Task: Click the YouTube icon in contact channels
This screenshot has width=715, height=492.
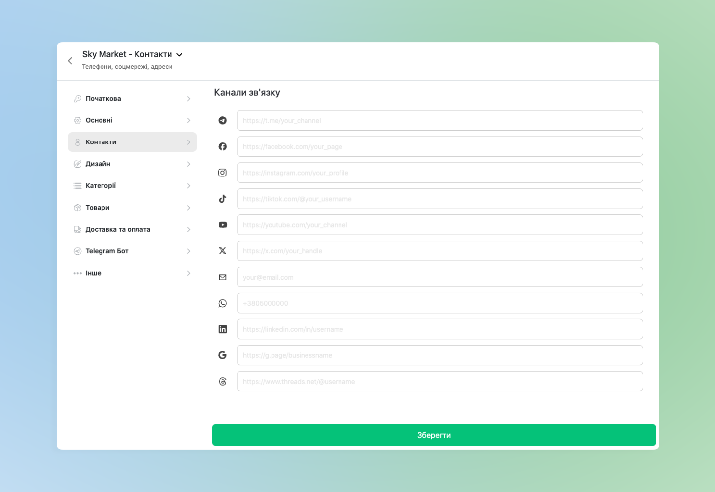Action: click(223, 225)
